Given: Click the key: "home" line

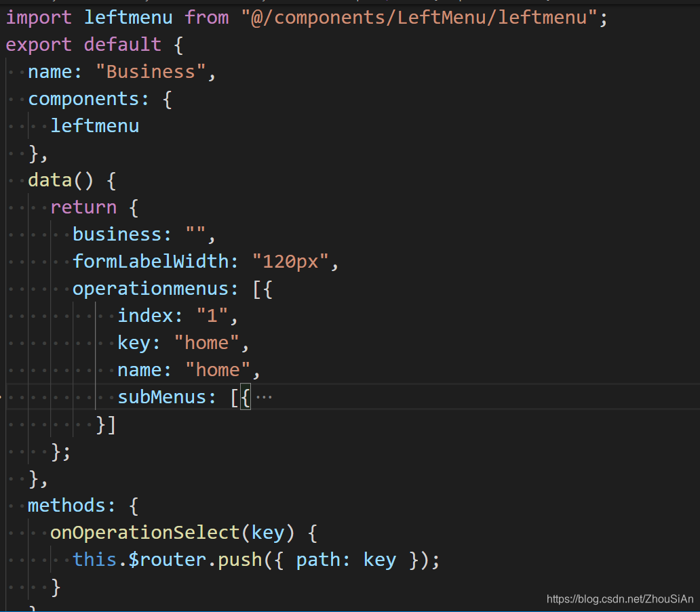Looking at the screenshot, I should [x=183, y=343].
